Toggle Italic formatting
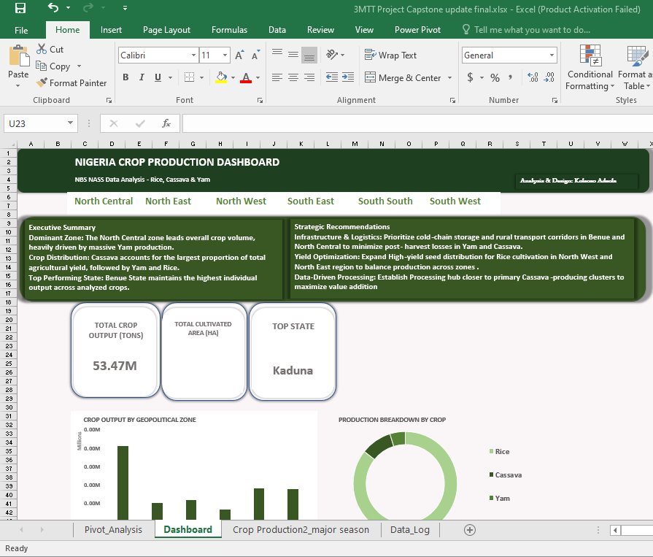Screen dimensions: 653x557 click(142, 77)
